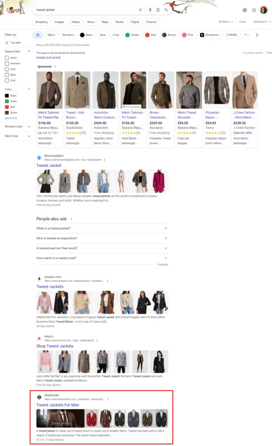
Task: Select the CHANEL filter chip
Action: [232, 35]
